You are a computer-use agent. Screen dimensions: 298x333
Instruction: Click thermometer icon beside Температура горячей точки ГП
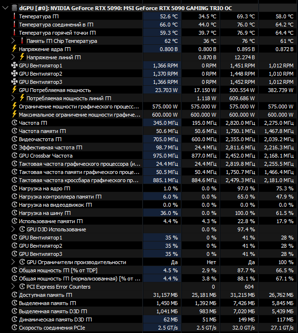pyautogui.click(x=14, y=32)
